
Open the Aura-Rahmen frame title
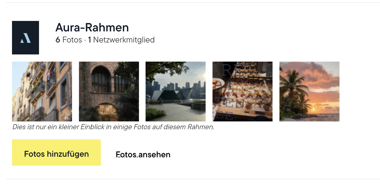click(x=92, y=28)
